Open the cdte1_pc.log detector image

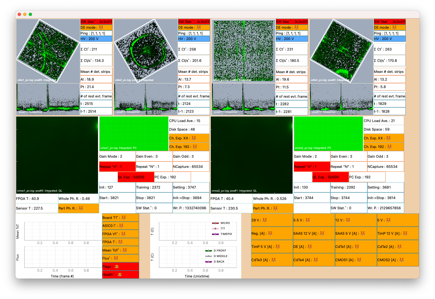tap(48, 51)
